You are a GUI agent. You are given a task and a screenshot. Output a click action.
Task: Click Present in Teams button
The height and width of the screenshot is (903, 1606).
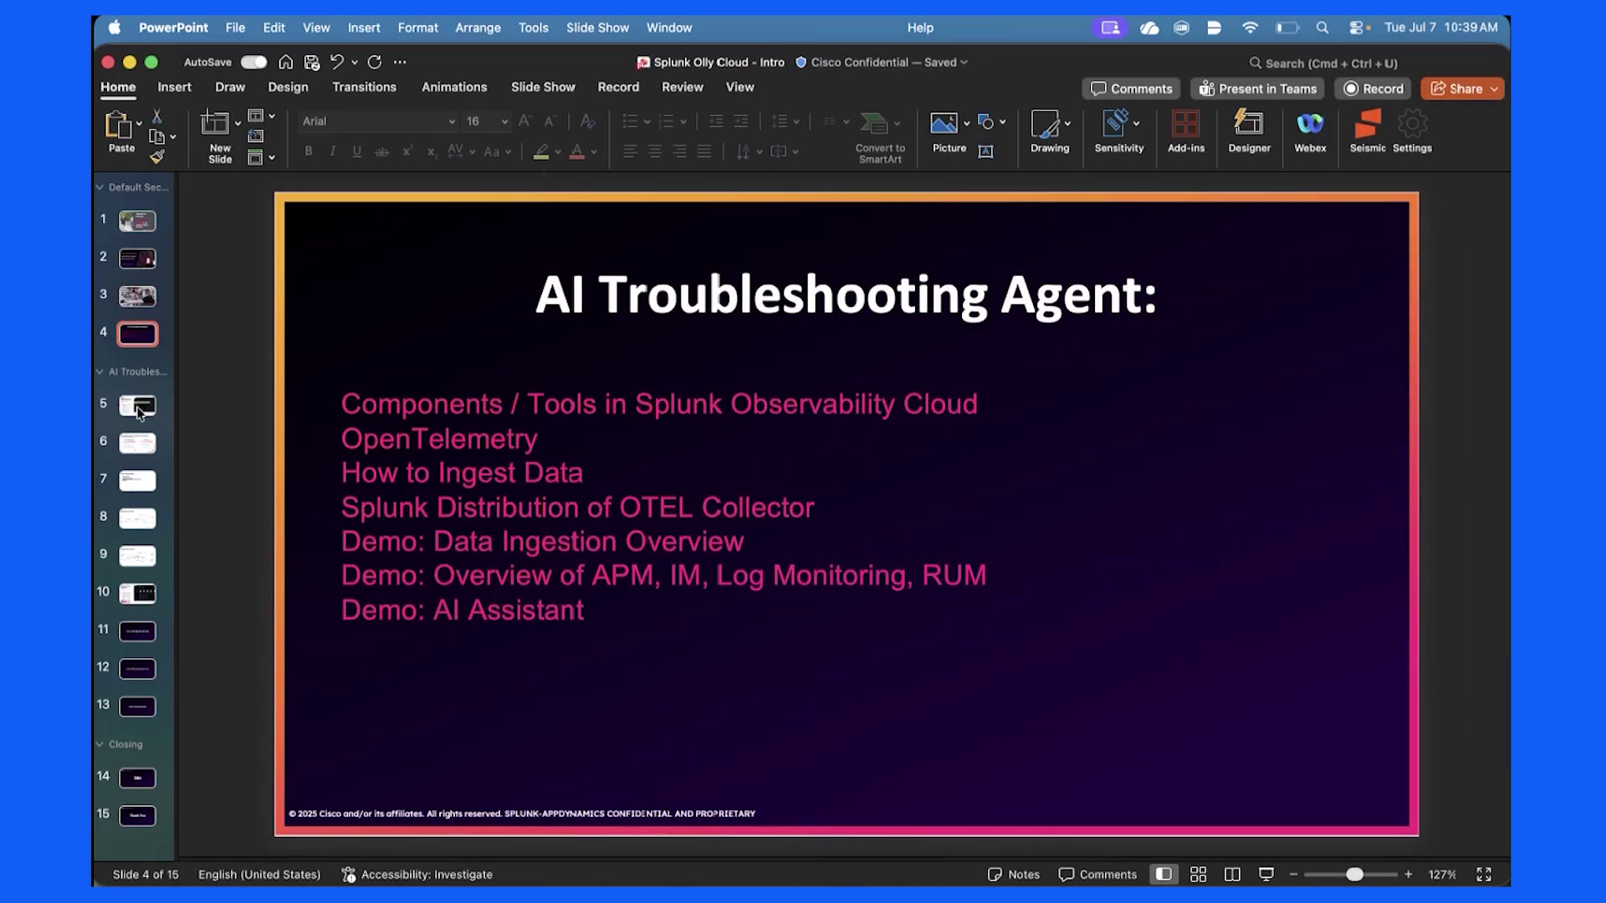pos(1257,89)
